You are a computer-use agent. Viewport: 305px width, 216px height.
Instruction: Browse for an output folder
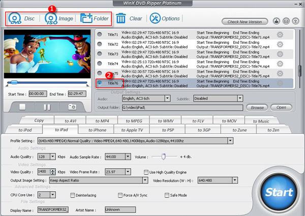click(257, 108)
